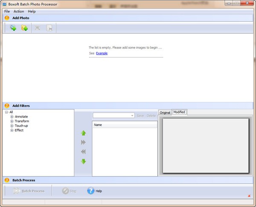256x207 pixels.
Task: Click the Add Folder icon
Action: (25, 28)
